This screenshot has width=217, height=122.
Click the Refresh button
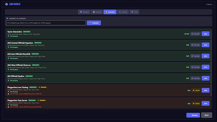[x=193, y=115]
